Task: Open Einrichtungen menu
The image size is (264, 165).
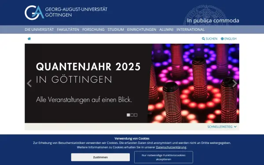Action: (142, 29)
